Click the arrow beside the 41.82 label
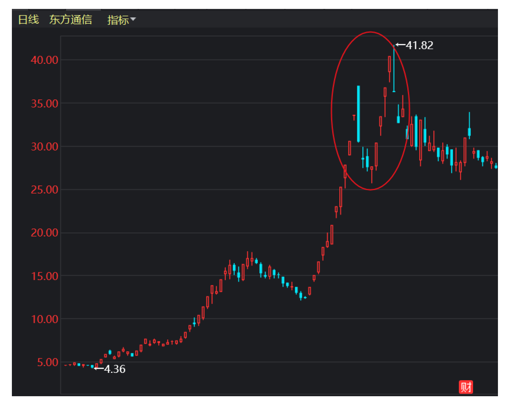The image size is (505, 404). point(400,45)
